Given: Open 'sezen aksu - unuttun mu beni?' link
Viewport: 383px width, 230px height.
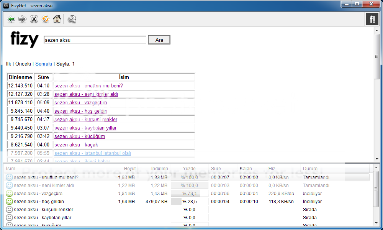Looking at the screenshot, I should [x=88, y=86].
